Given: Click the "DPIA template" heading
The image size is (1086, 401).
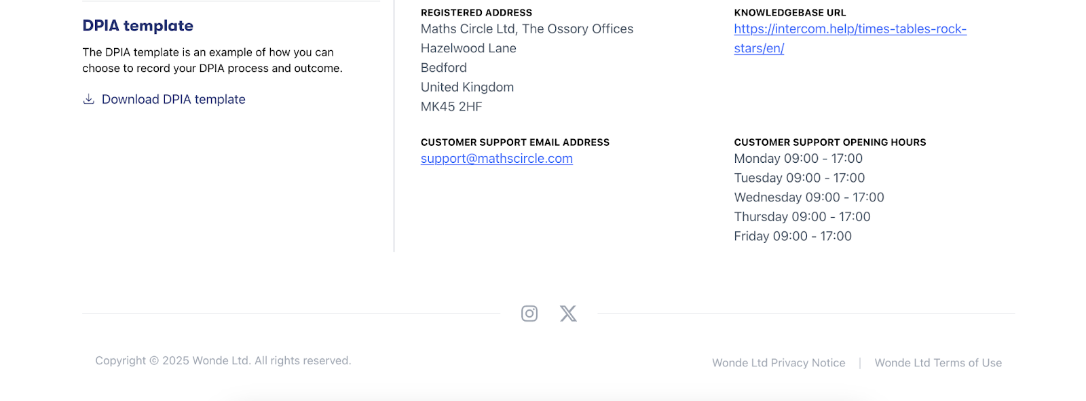Looking at the screenshot, I should [138, 26].
